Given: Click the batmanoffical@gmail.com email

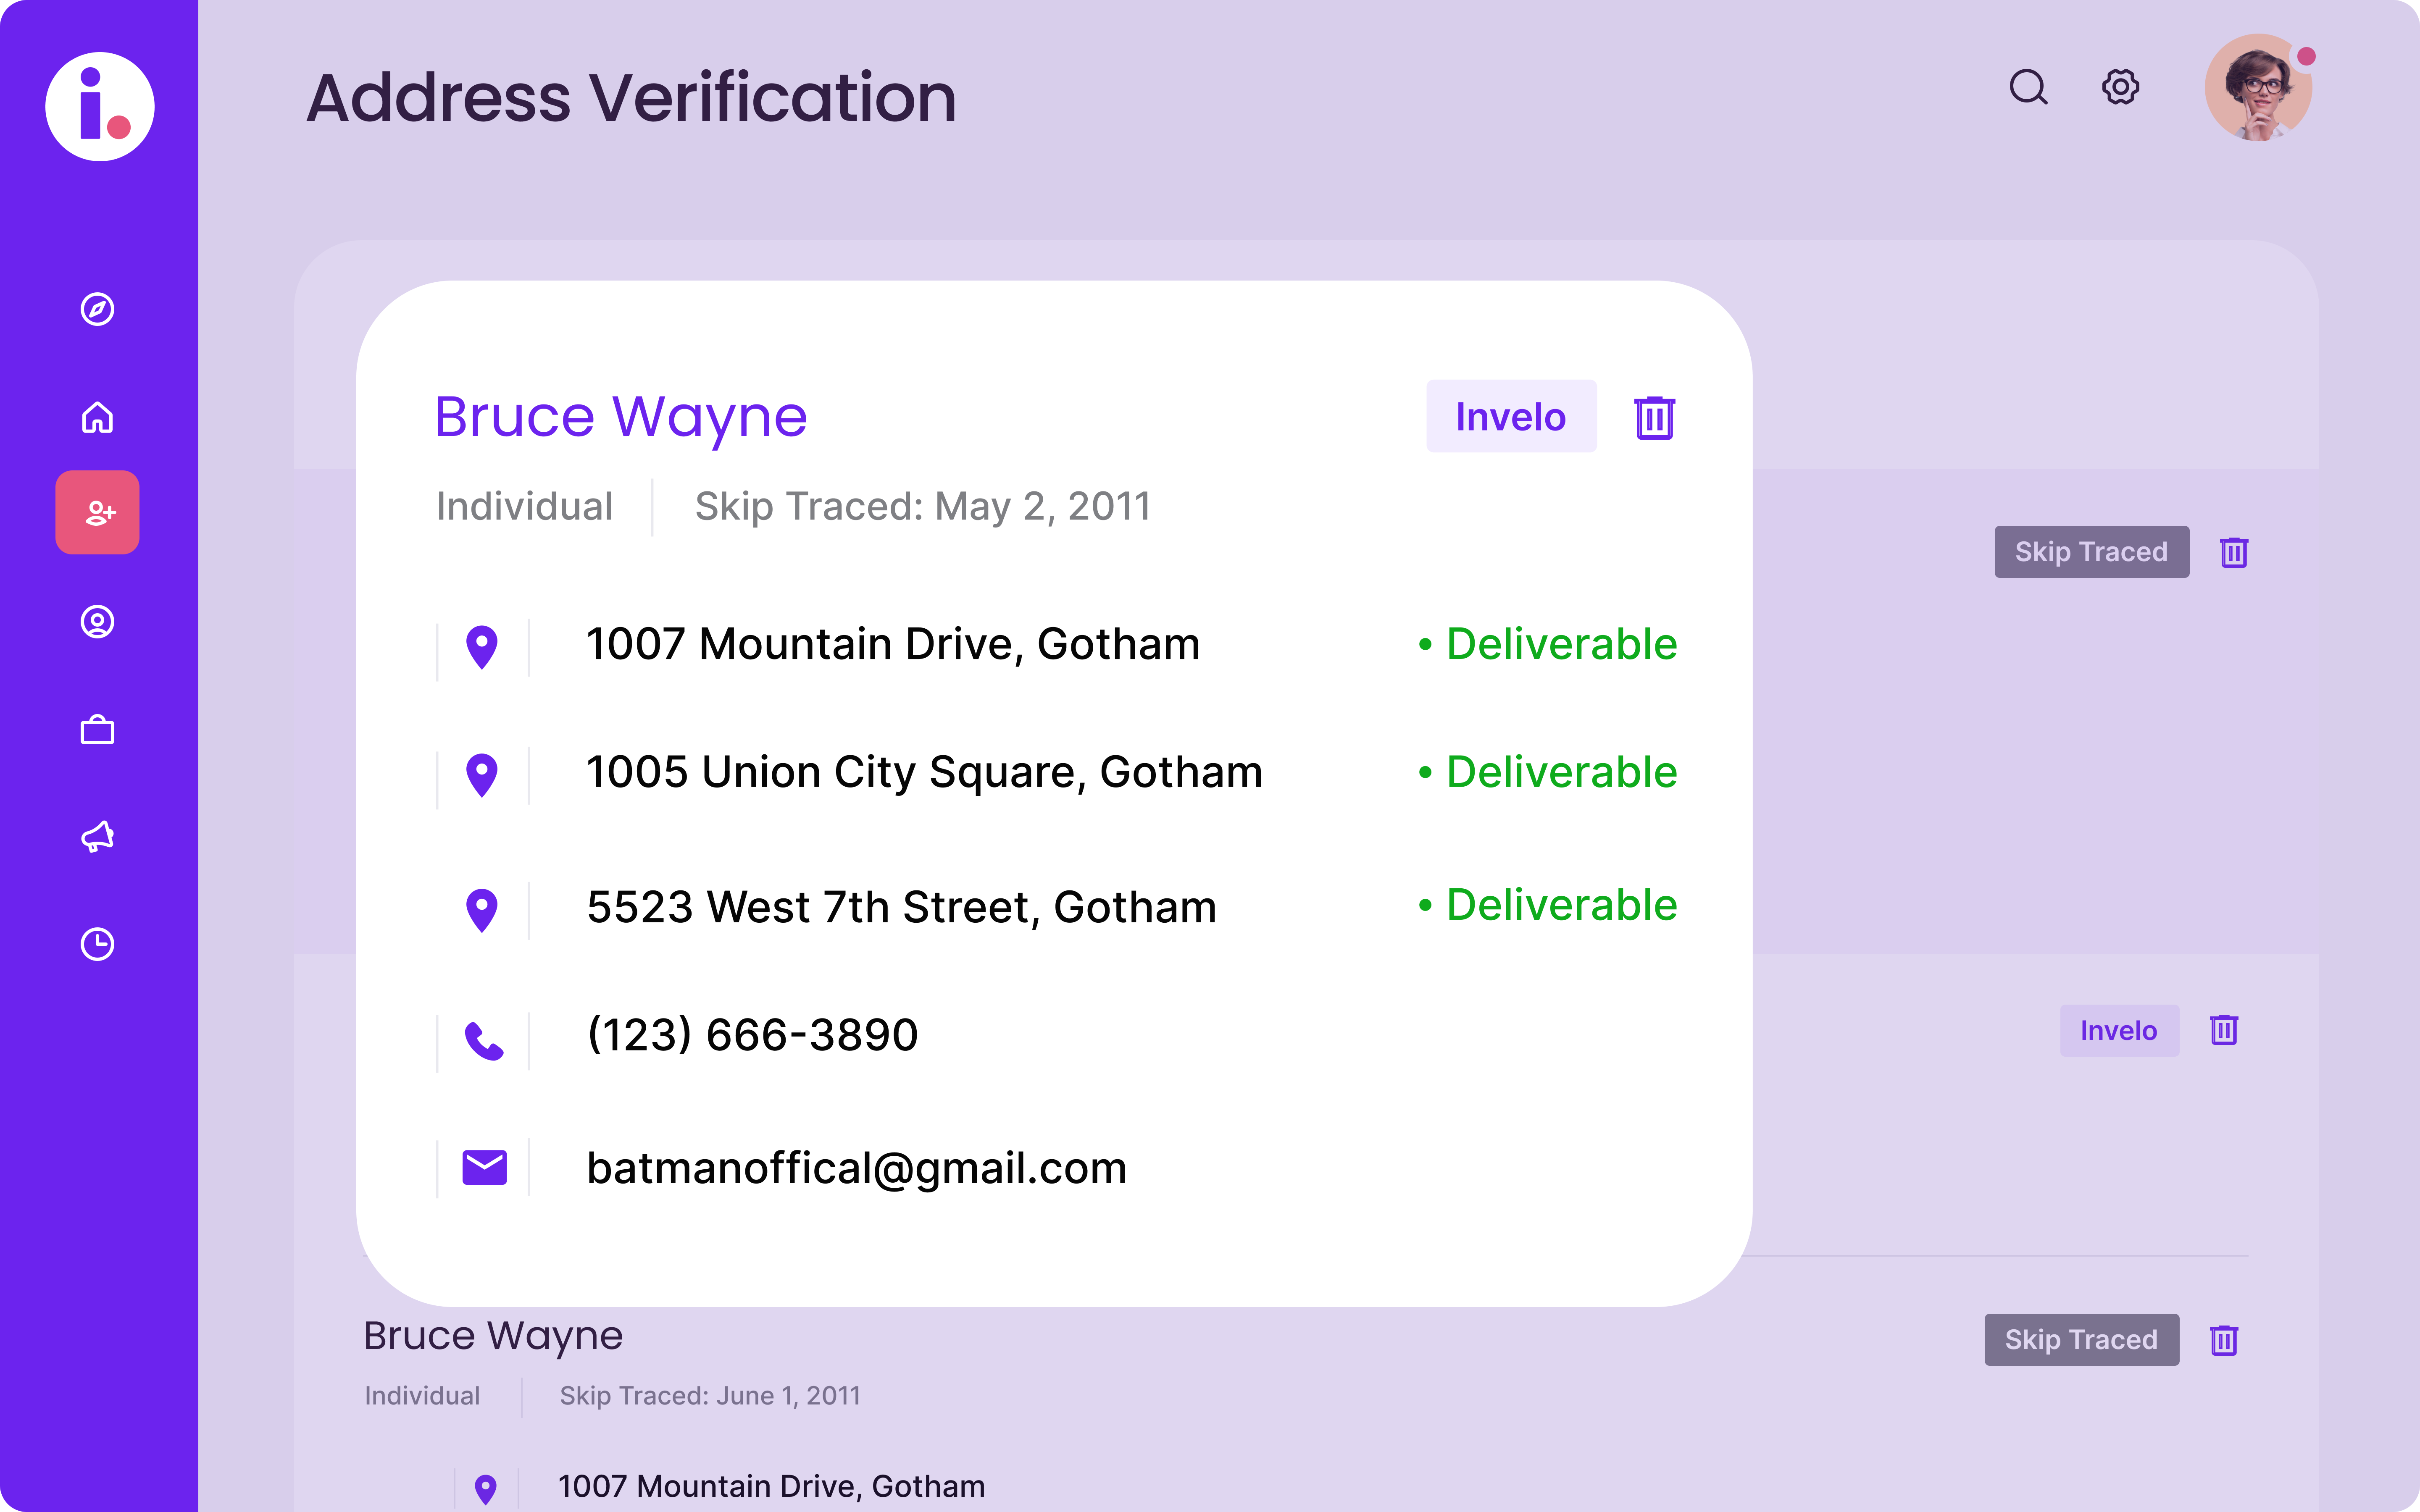Looking at the screenshot, I should click(x=856, y=1168).
